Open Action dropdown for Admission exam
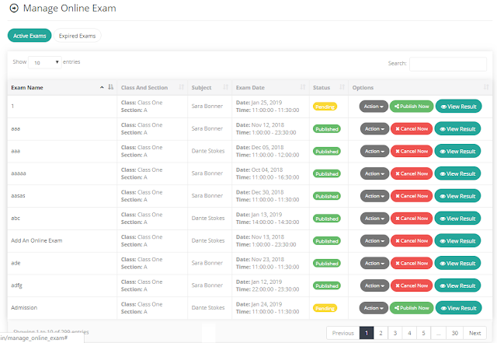 (x=374, y=308)
